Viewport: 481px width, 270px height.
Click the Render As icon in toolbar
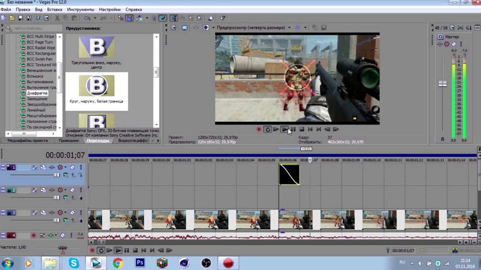[x=38, y=18]
